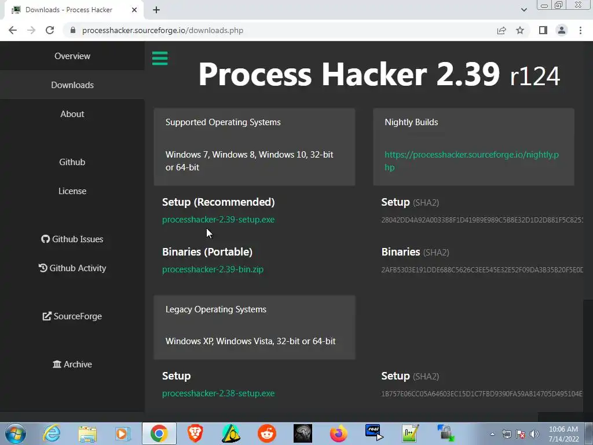593x445 pixels.
Task: Open Github in the sidebar
Action: tap(72, 162)
